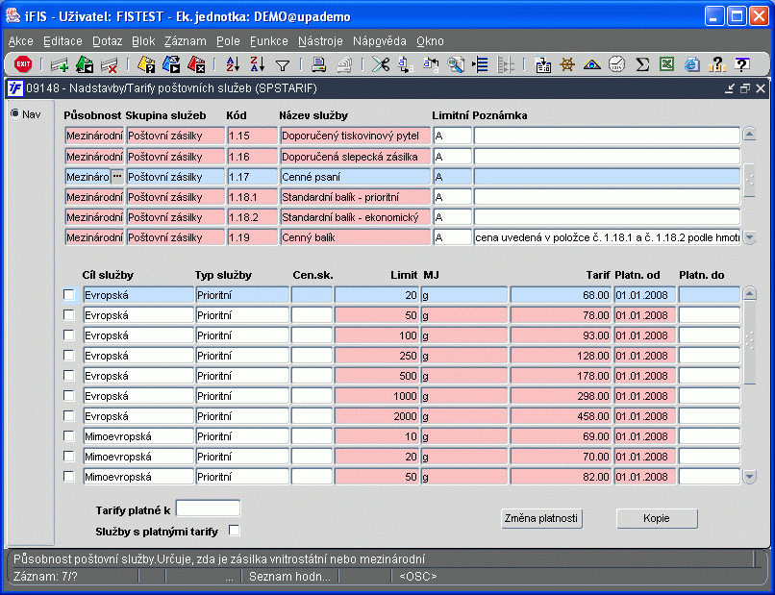Open the Nástroje menu
Viewport: 775px width, 595px height.
point(319,41)
